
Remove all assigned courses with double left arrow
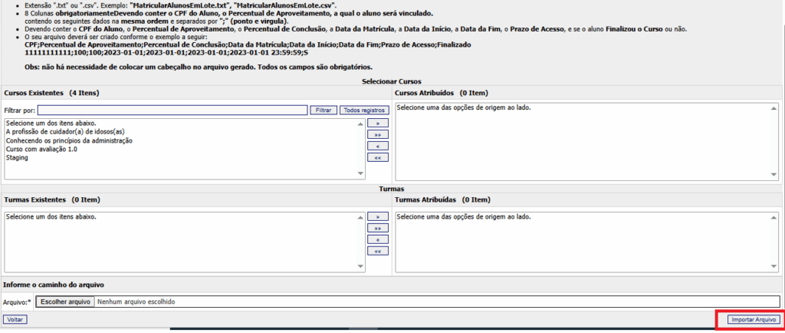click(378, 157)
